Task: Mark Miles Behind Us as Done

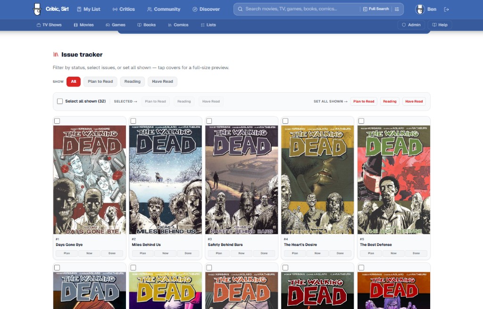Action: tap(188, 254)
